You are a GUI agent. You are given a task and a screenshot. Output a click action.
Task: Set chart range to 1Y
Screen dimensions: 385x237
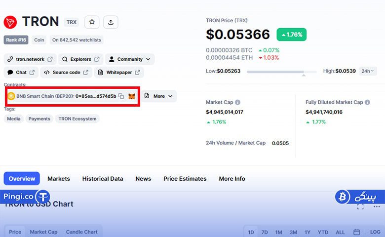tap(308, 232)
